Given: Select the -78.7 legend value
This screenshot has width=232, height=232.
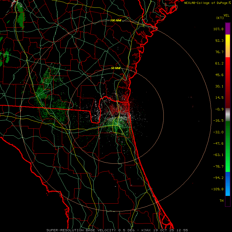Looking at the screenshot, I should click(x=218, y=167).
